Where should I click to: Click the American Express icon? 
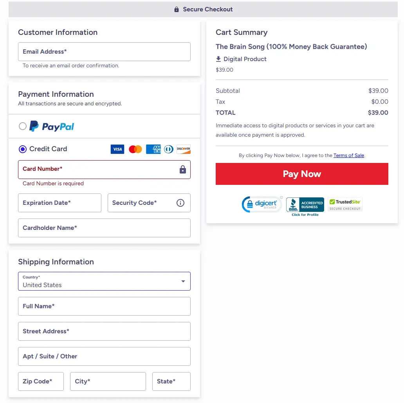pos(153,149)
